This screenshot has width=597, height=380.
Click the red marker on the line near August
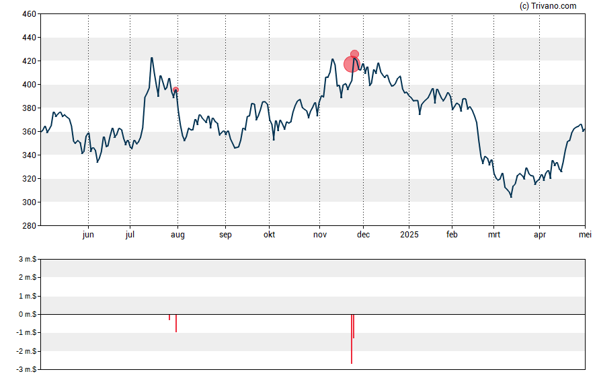pyautogui.click(x=175, y=90)
